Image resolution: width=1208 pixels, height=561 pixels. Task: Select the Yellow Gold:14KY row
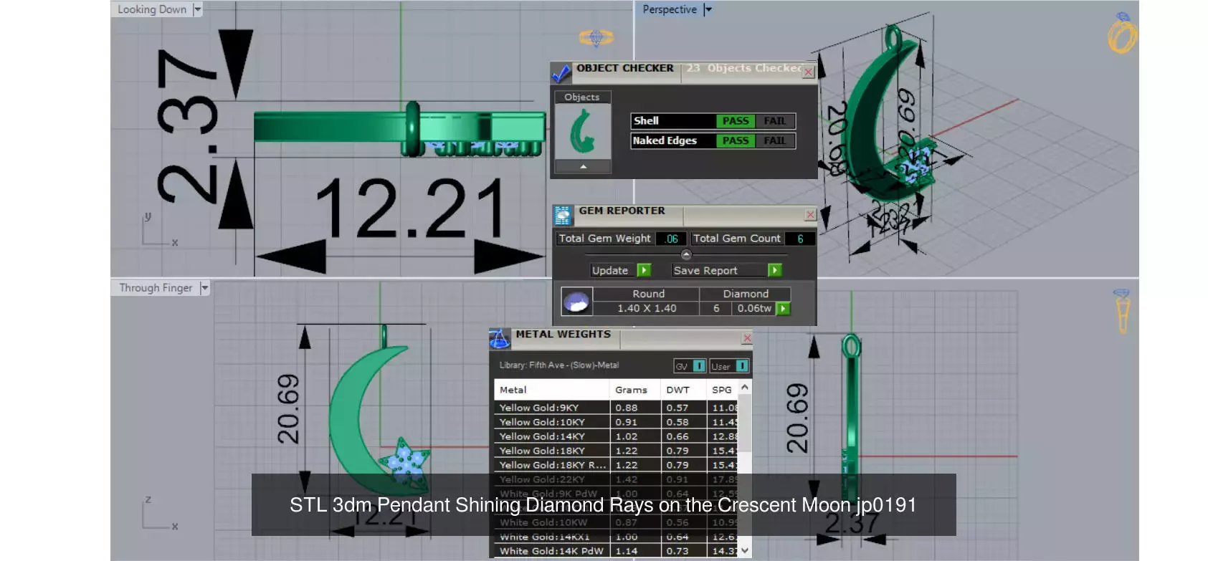point(617,436)
